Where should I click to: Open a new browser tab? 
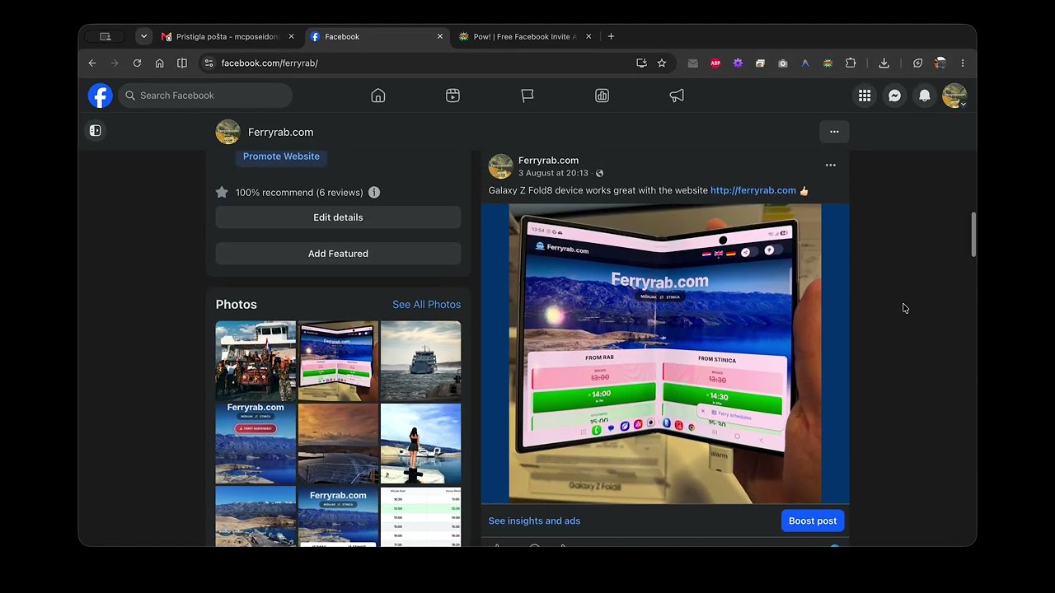(x=611, y=36)
